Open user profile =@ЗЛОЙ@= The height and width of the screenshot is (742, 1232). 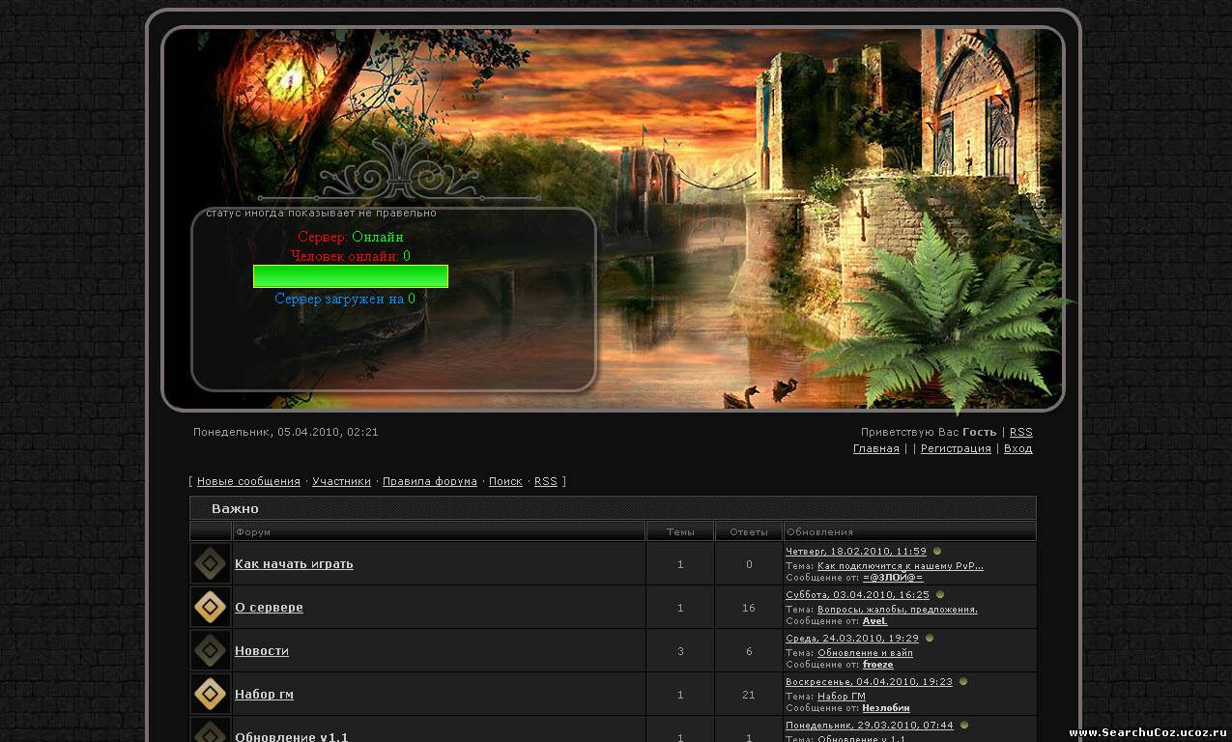point(893,578)
